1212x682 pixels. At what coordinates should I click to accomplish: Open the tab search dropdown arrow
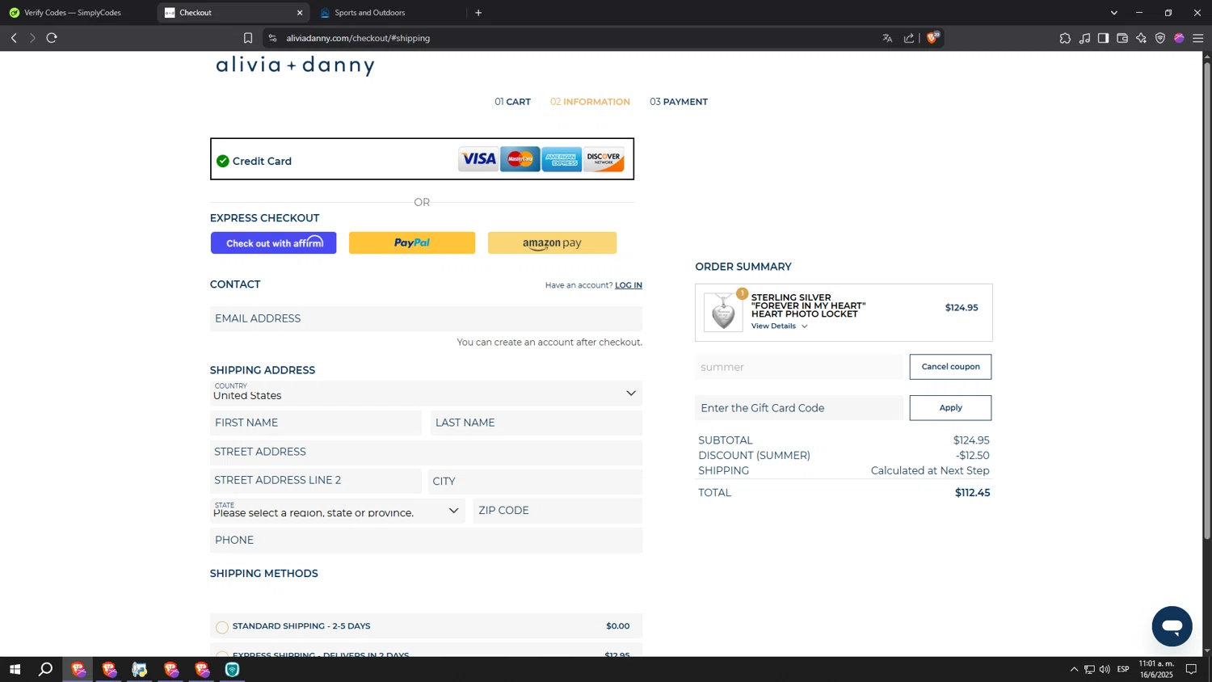[x=1114, y=13]
